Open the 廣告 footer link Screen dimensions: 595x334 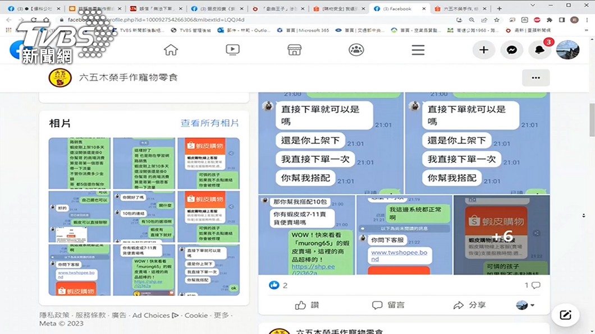point(119,315)
